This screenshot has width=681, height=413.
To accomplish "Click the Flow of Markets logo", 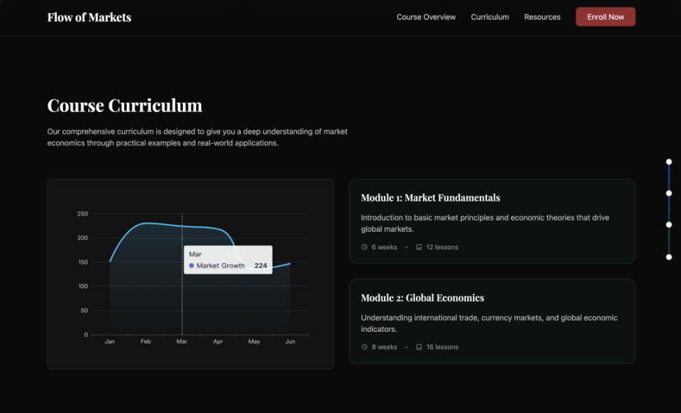I will pos(89,17).
